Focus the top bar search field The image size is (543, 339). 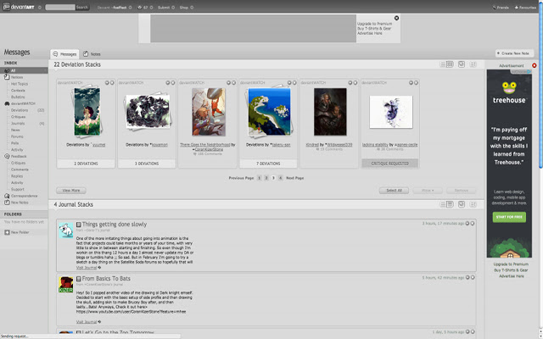coord(60,8)
